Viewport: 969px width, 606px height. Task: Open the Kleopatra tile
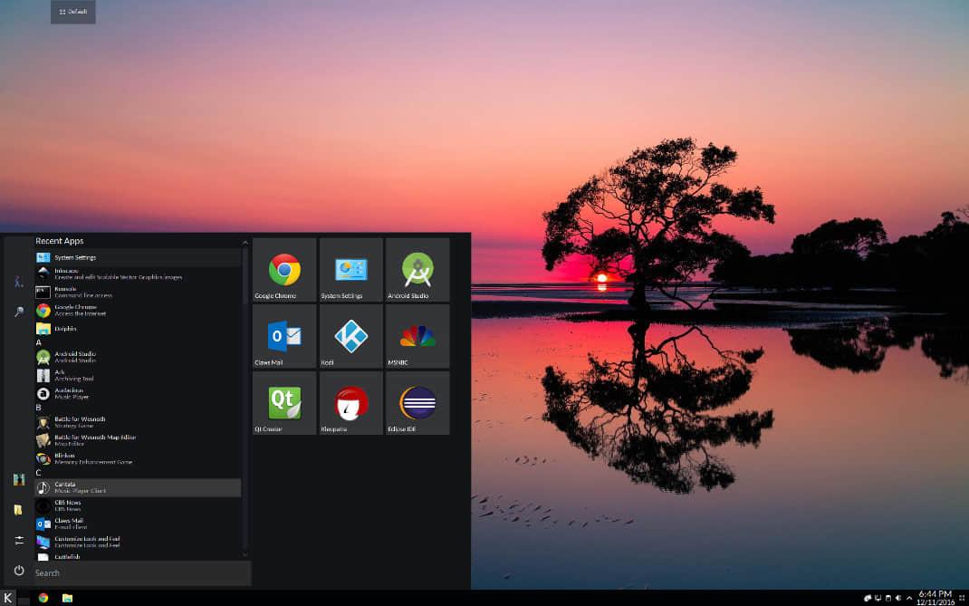tap(350, 401)
